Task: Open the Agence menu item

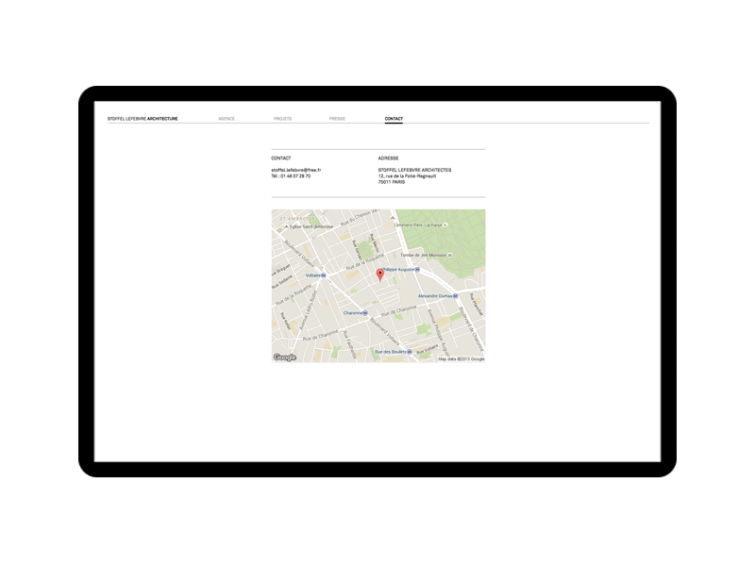Action: (226, 119)
